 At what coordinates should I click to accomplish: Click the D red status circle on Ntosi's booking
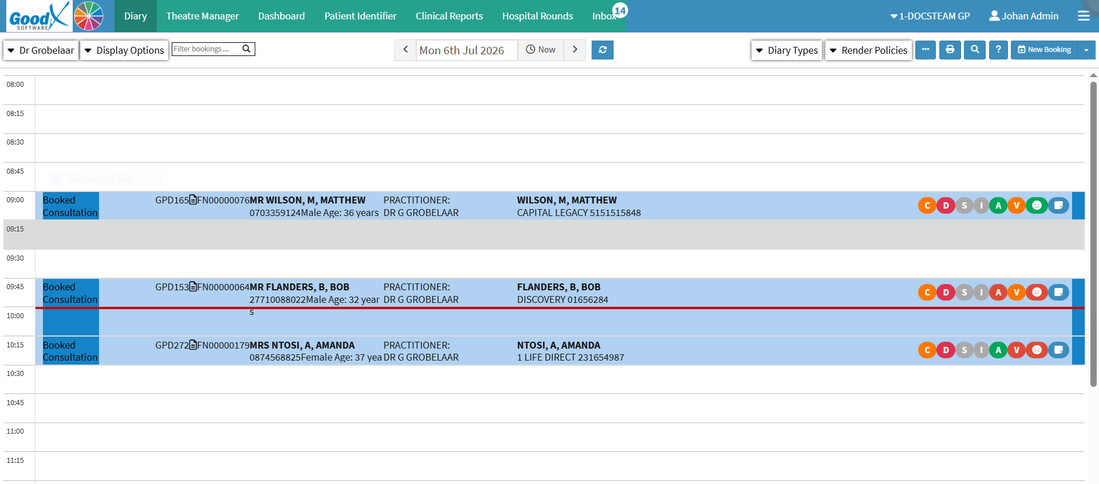(x=946, y=350)
